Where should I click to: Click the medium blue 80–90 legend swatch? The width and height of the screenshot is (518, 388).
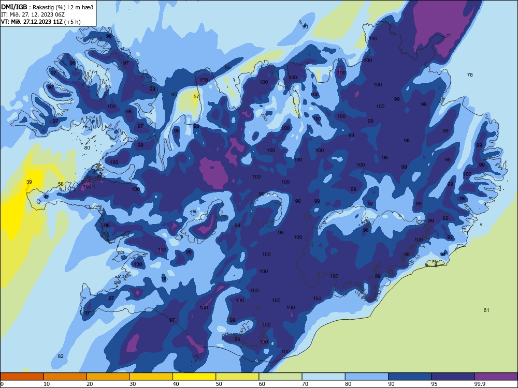point(367,377)
